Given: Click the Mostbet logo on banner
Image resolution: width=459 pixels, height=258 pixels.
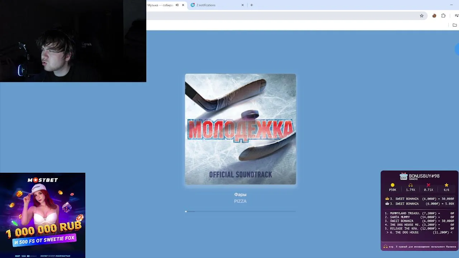Looking at the screenshot, I should [43, 180].
